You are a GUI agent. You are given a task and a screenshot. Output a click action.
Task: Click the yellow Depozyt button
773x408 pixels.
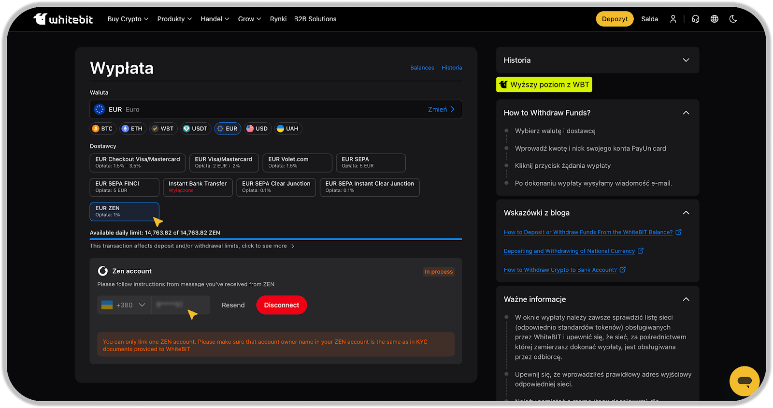click(x=615, y=19)
